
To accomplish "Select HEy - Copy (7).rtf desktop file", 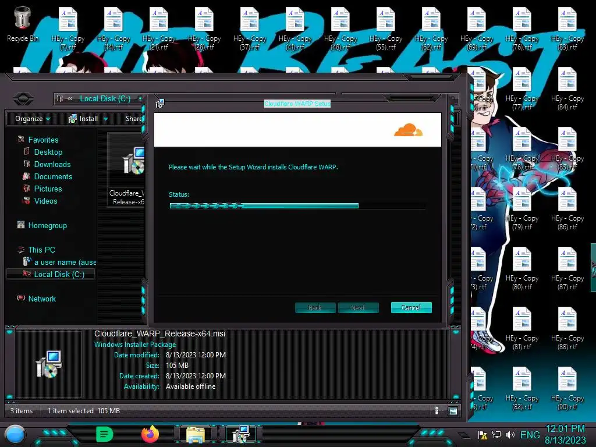I will [68, 30].
